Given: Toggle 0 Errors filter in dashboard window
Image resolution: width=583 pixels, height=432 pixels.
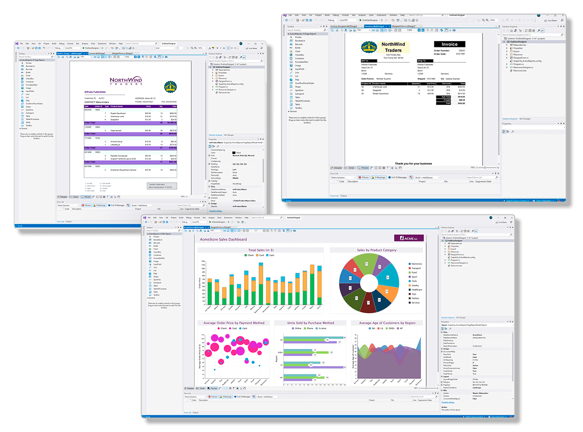Looking at the screenshot, I should pyautogui.click(x=213, y=396).
